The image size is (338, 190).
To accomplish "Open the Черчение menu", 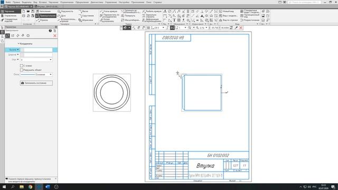I will 53,2.
